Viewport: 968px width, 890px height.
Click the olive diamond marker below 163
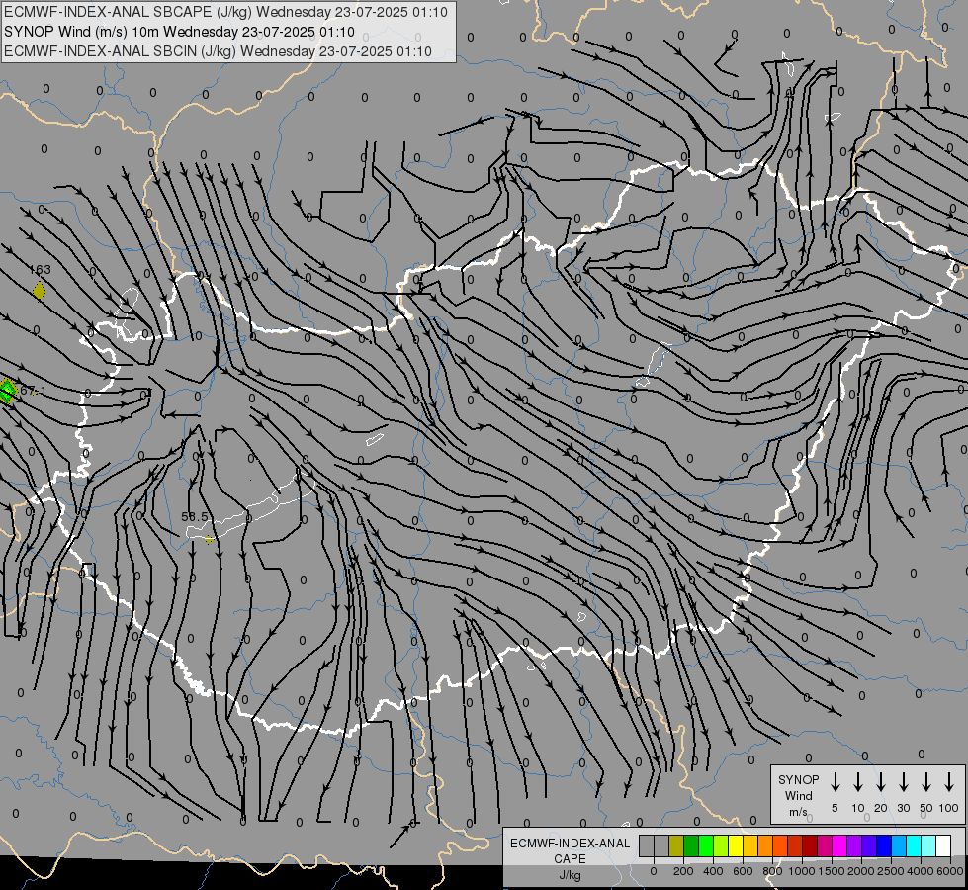tap(39, 291)
